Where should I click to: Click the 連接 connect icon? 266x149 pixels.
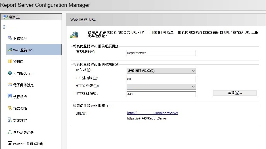(5, 17)
